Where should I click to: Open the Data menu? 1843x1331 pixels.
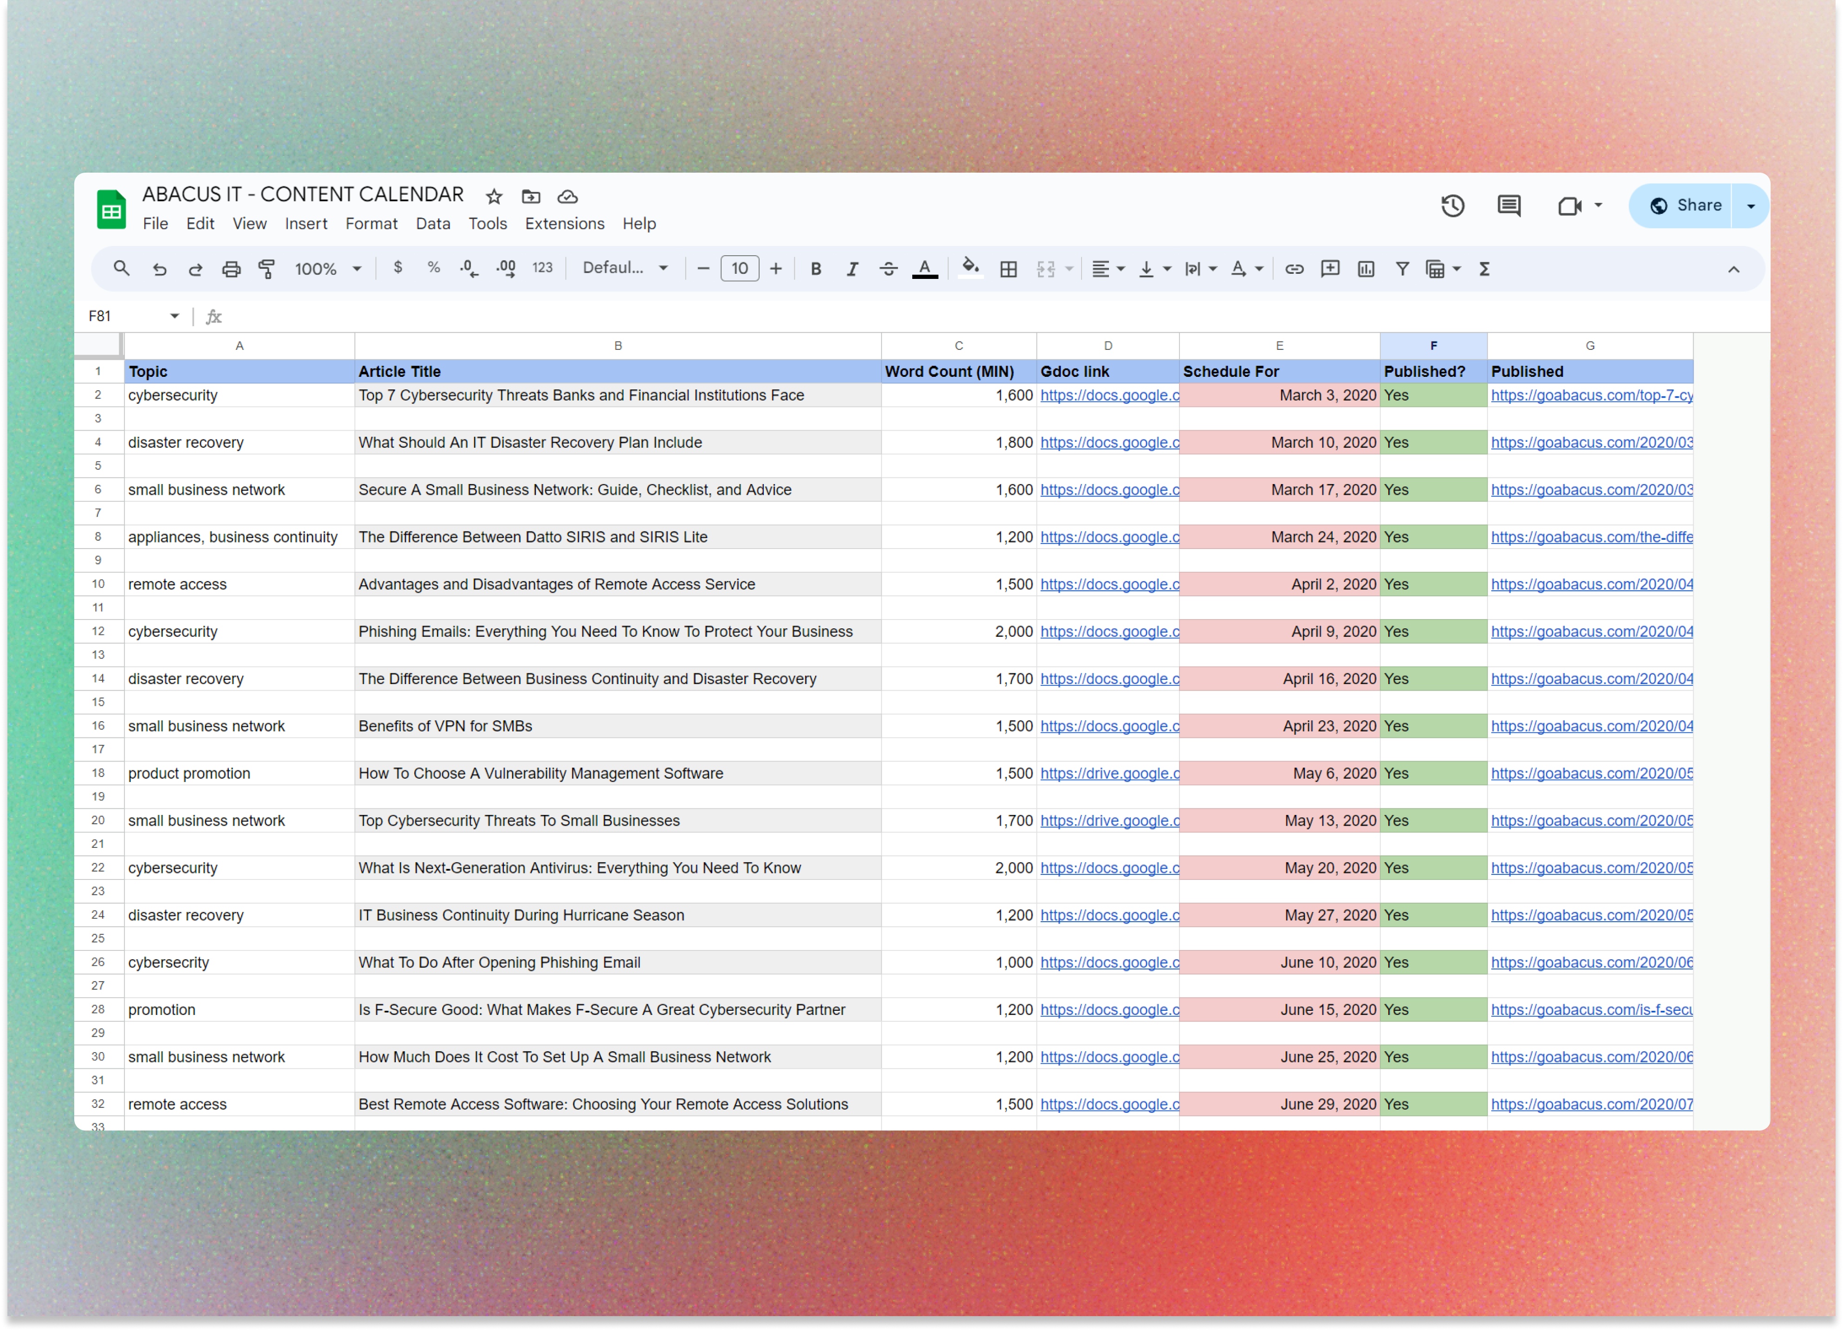[x=432, y=224]
